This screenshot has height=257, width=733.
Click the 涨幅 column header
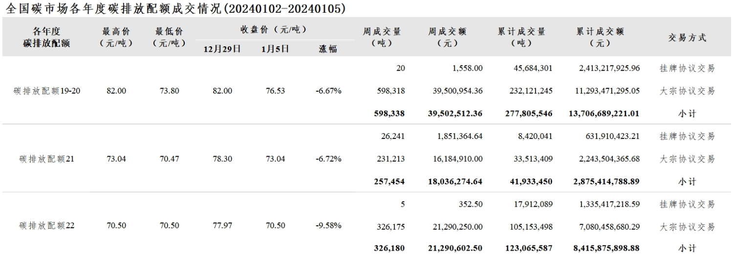coord(328,49)
